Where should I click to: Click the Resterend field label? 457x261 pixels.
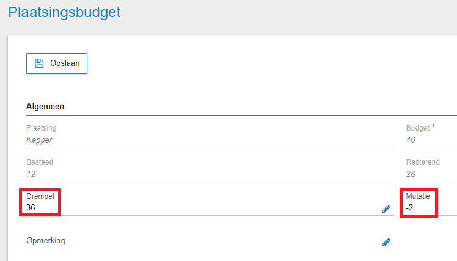[423, 162]
